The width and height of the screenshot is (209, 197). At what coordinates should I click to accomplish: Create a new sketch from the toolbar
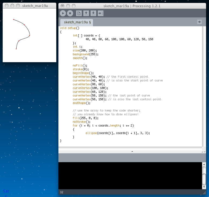79,13
